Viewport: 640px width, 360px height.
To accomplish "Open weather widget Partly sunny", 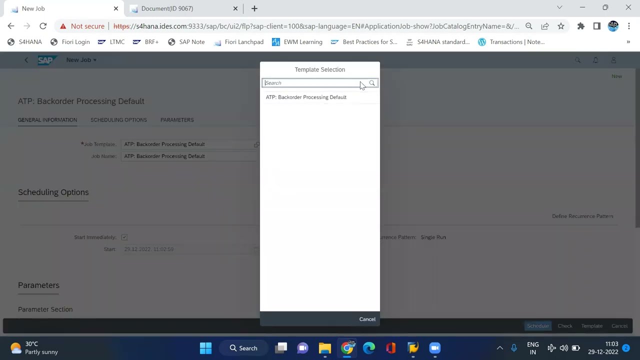I will tap(35, 348).
